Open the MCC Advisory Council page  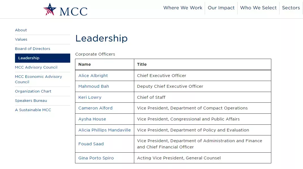(x=36, y=67)
